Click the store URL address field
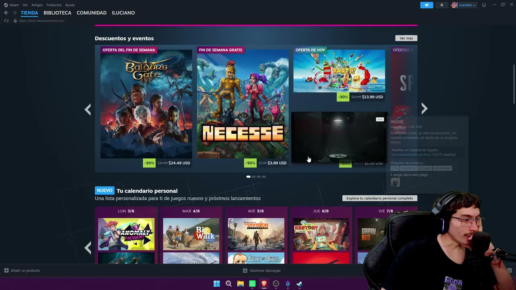 pos(42,21)
